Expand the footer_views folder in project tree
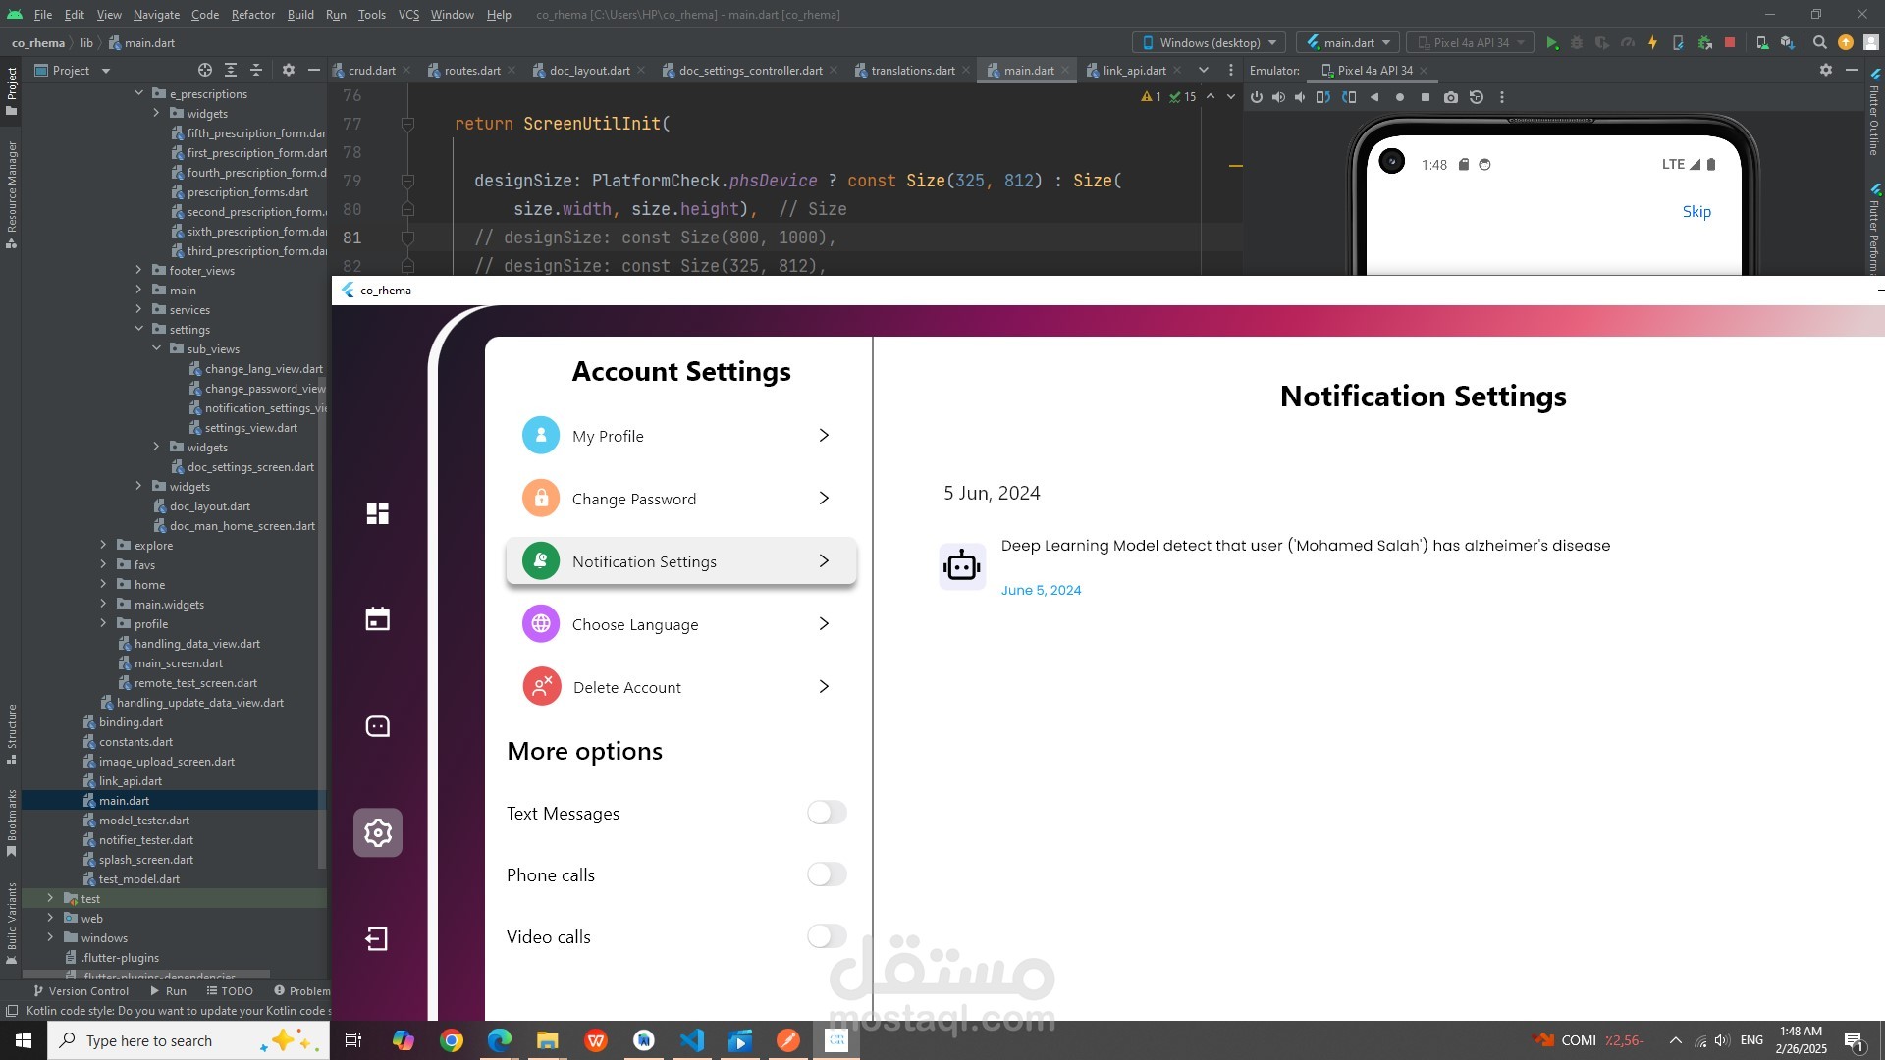This screenshot has width=1885, height=1060. 138,271
